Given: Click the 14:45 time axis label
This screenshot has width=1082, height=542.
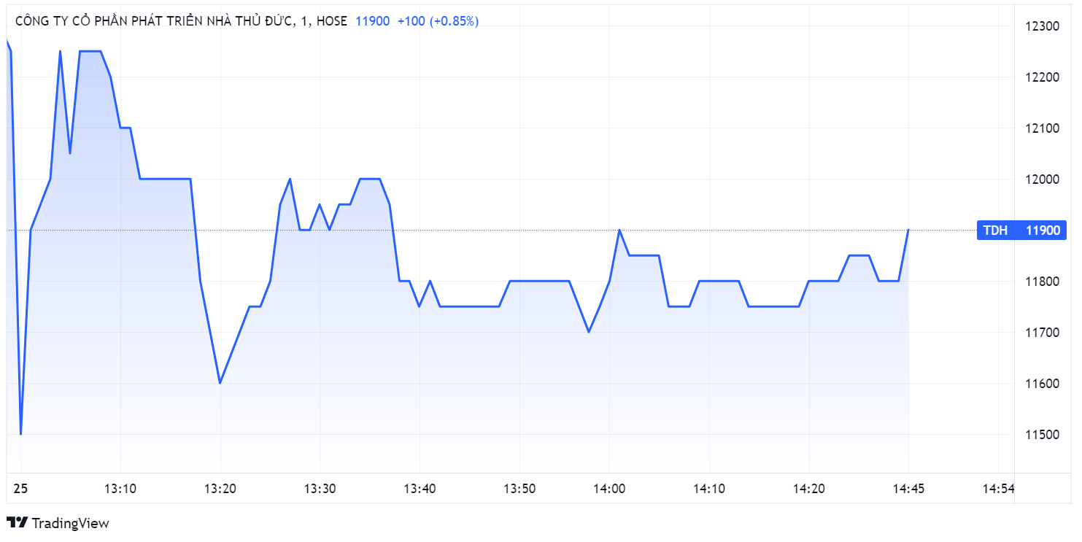Looking at the screenshot, I should pos(908,488).
